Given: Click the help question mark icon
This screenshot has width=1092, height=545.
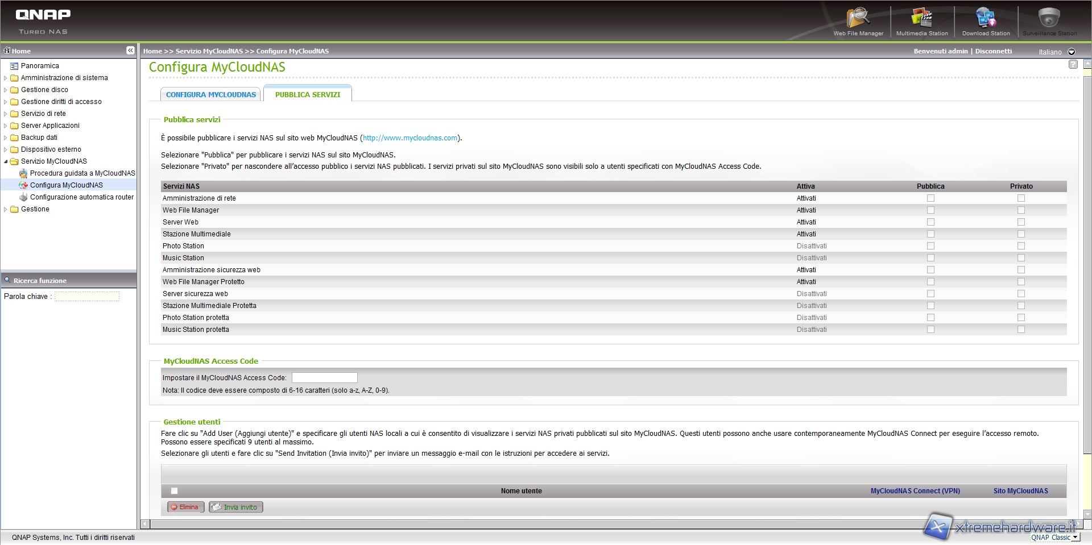Looking at the screenshot, I should (x=1073, y=64).
